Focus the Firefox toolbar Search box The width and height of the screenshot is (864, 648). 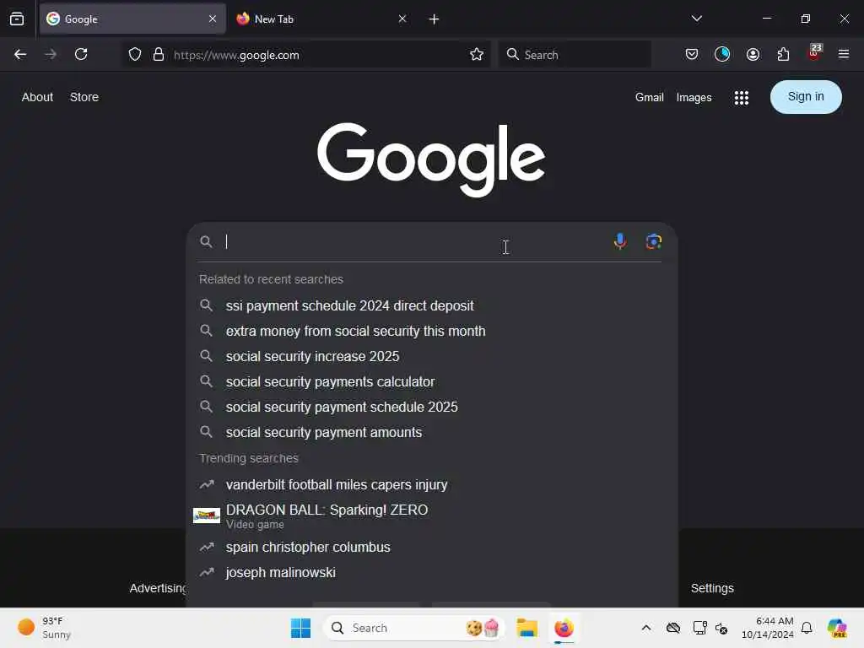[575, 55]
